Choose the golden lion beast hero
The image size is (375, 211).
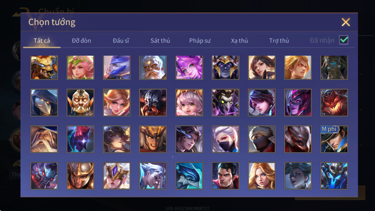(x=44, y=67)
